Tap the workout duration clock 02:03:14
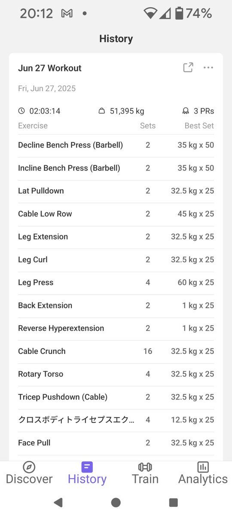The height and width of the screenshot is (516, 232). click(39, 111)
